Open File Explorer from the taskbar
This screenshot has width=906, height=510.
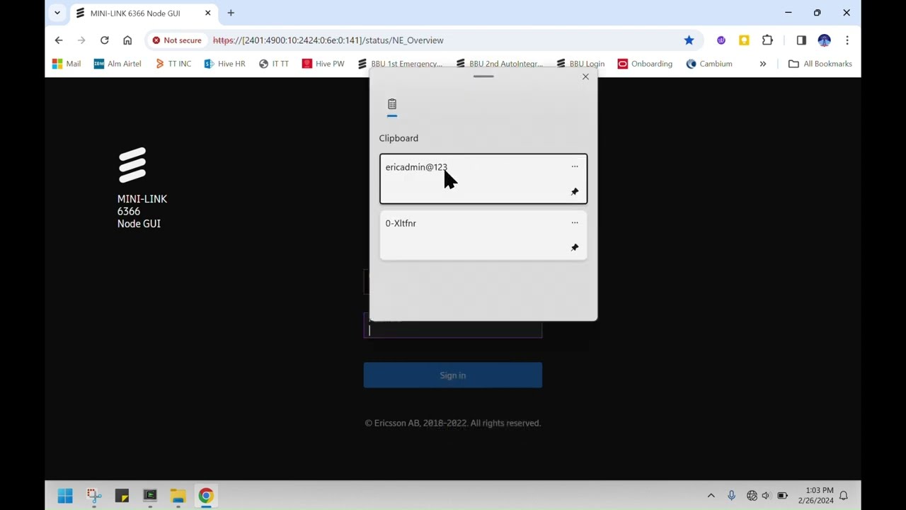click(178, 496)
